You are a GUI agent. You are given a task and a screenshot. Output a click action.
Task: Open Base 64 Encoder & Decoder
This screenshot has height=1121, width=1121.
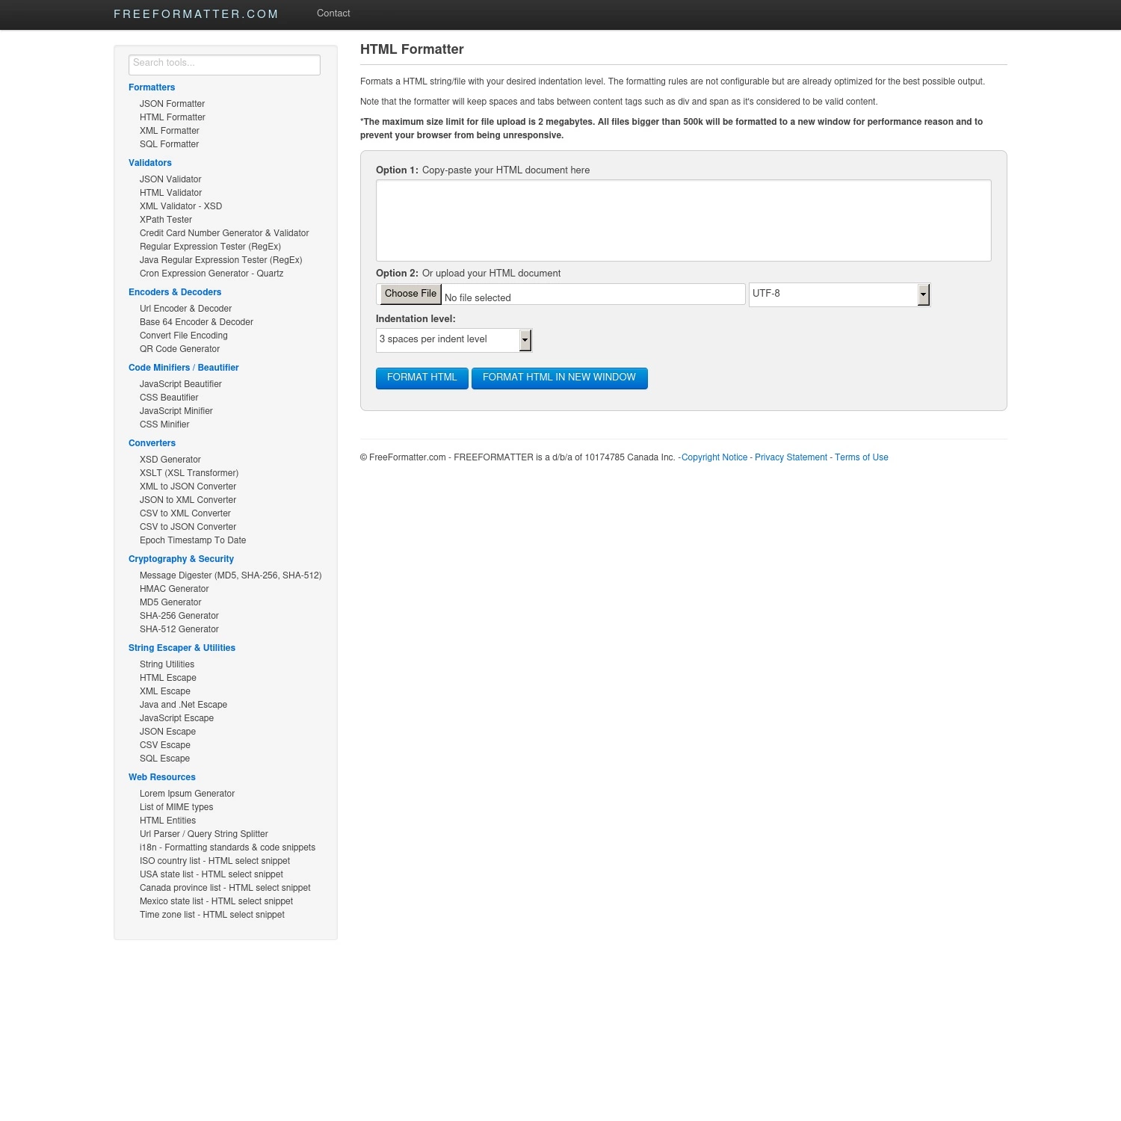[x=197, y=322]
